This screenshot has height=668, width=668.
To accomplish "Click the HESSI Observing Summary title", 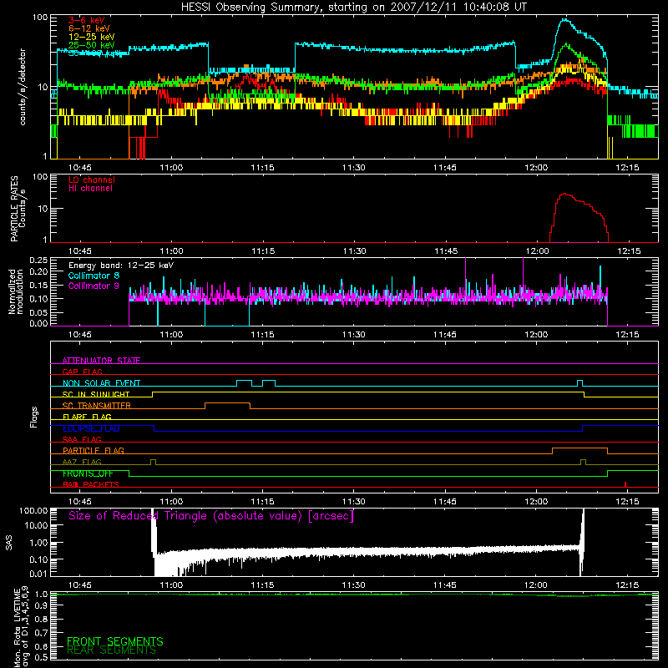I will (x=354, y=8).
